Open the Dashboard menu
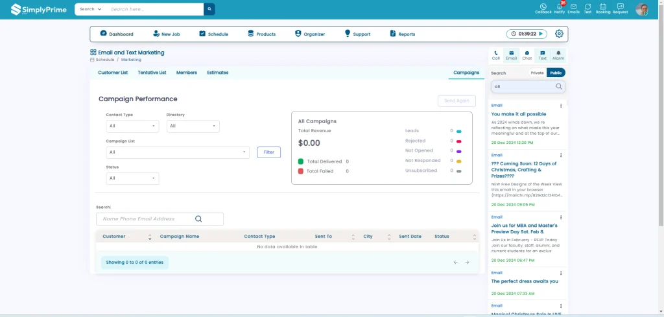 (x=117, y=34)
